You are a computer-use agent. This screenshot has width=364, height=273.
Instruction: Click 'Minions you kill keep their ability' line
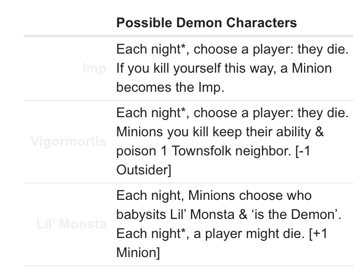coord(220,132)
